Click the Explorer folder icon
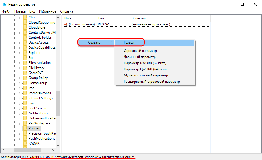This screenshot has height=160, width=262. coord(25,53)
